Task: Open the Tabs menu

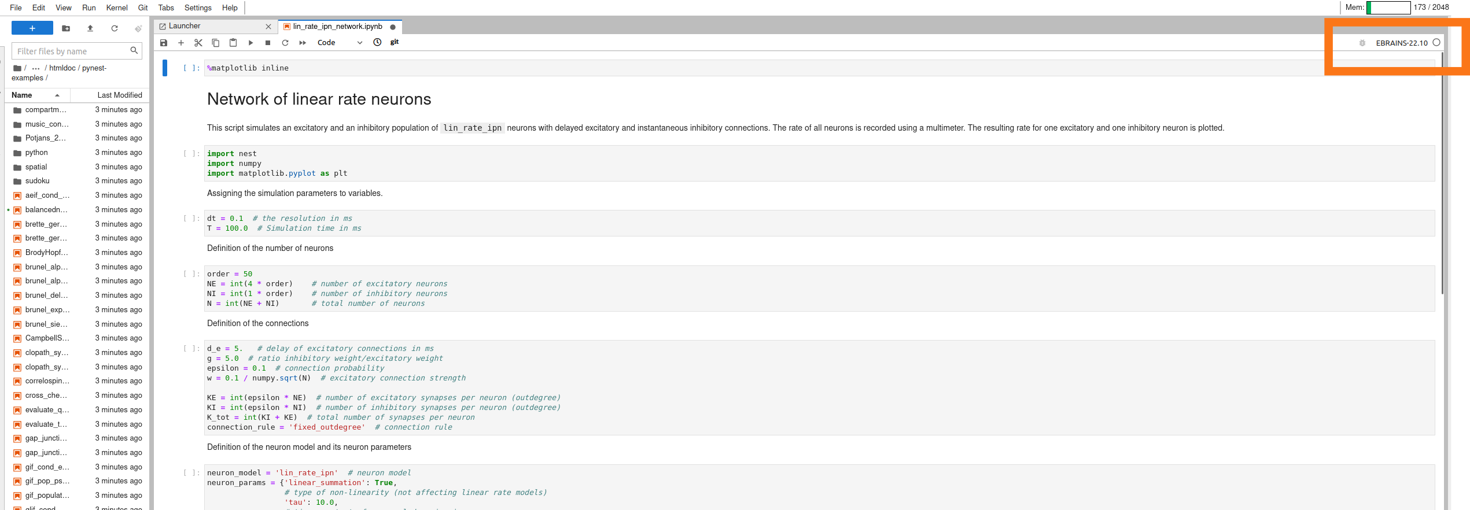Action: (166, 8)
